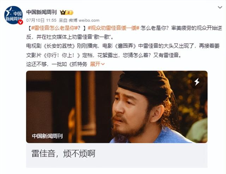
Task: Click the gold crown membership badge
Action: click(x=63, y=13)
